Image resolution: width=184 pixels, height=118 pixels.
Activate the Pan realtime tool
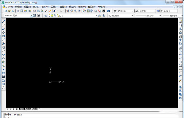[x=68, y=11]
